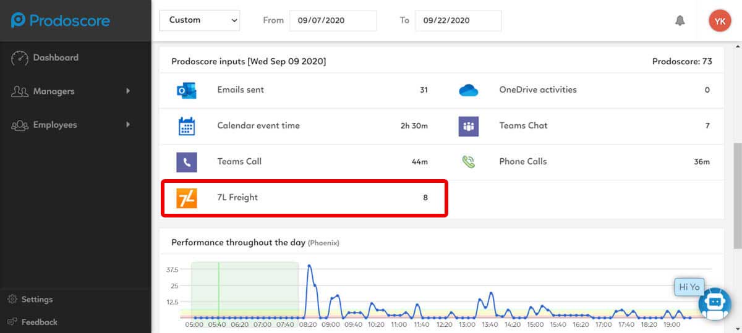Click the 08:20 peak on performance chart
The image size is (742, 333).
tap(309, 266)
